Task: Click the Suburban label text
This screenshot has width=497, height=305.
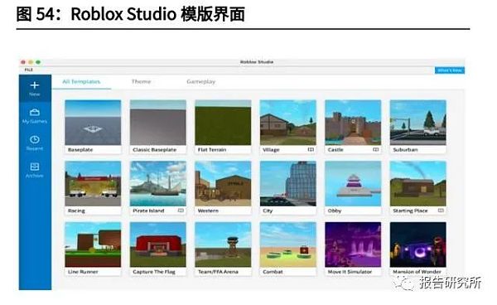Action: [x=405, y=150]
